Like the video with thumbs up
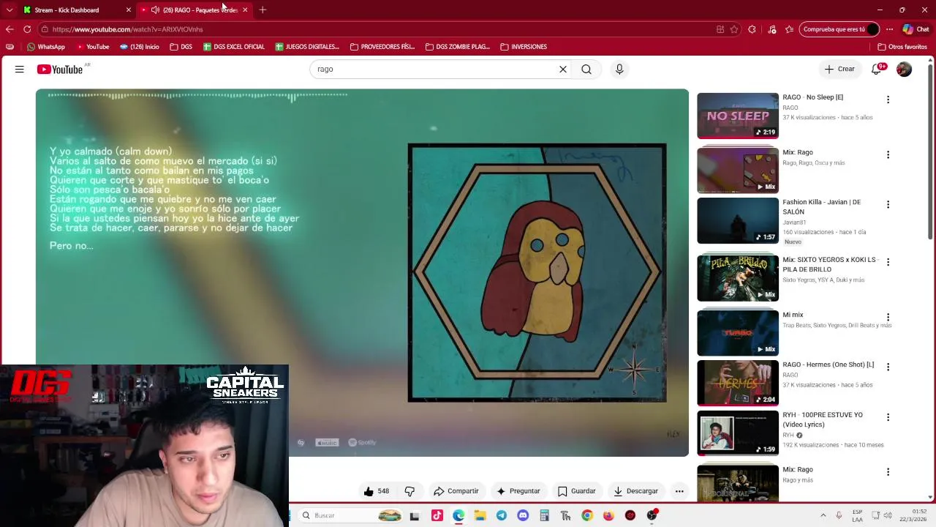The width and height of the screenshot is (936, 527). click(377, 491)
